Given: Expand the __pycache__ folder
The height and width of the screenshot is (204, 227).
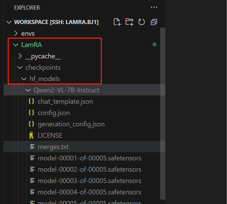Looking at the screenshot, I should click(20, 56).
